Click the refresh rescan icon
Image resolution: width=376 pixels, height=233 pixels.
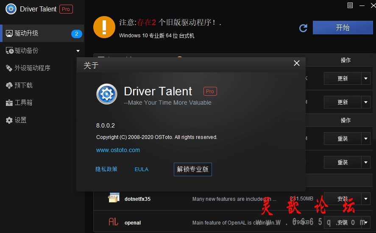[304, 28]
